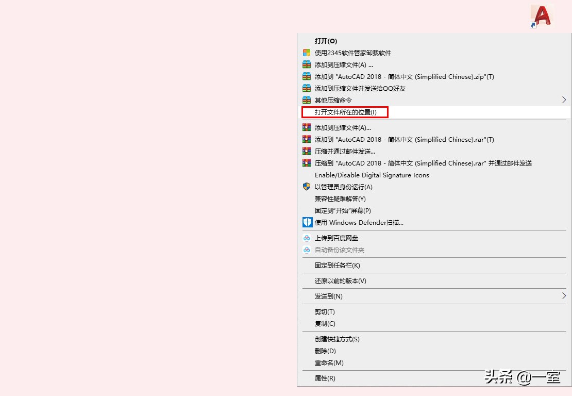Open the highlighted 打开文件所在的位置(I) option

point(344,112)
